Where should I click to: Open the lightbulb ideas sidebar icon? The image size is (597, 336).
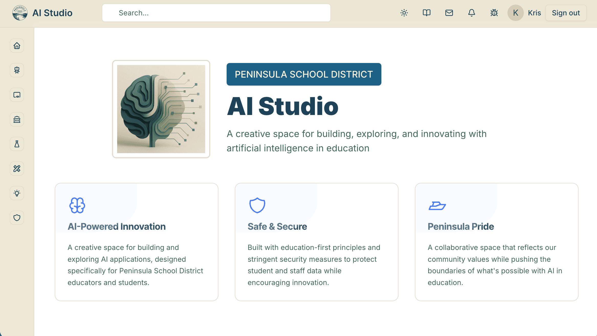(17, 193)
